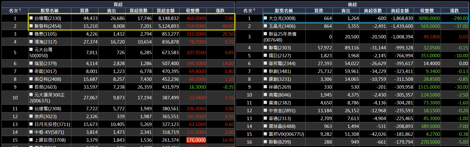Open stock 元大滬深300正2(00637L)

(47, 98)
